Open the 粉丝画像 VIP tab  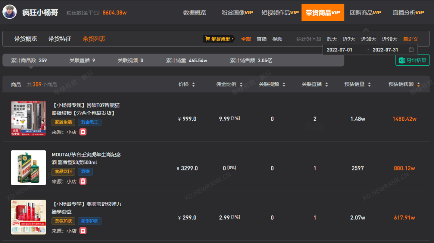coord(237,12)
